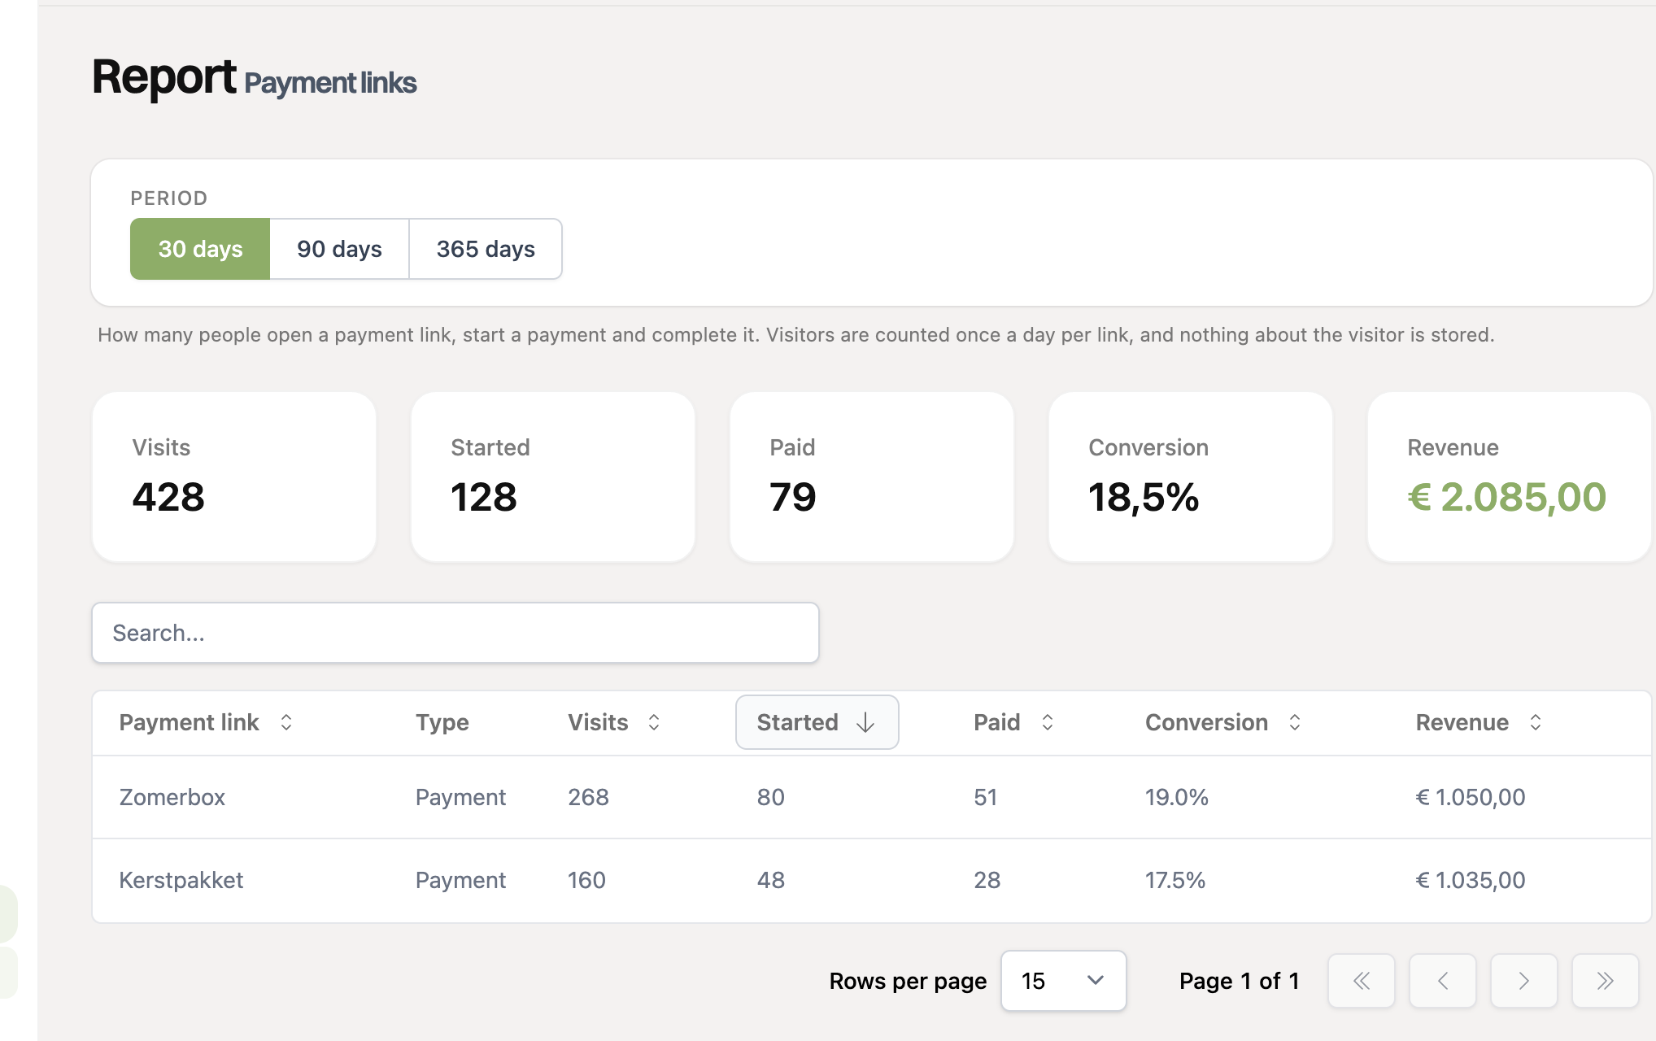Click the Kerstpakket payment link row
Viewport: 1656px width, 1041px height.
click(872, 880)
